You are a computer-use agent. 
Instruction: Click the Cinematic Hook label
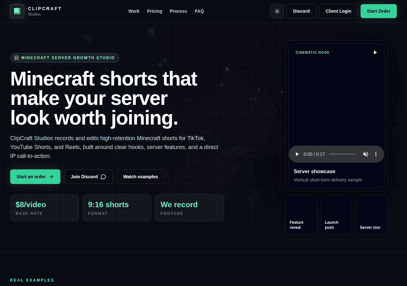point(313,52)
